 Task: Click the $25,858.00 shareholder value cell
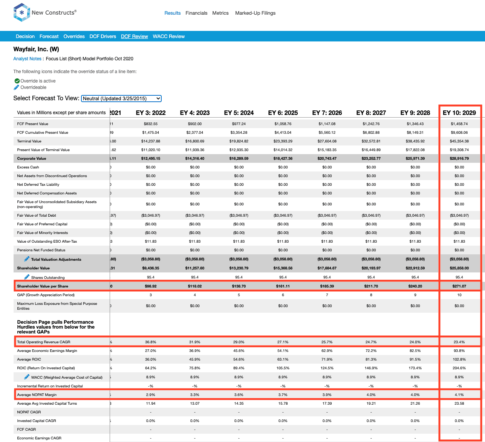(459, 268)
